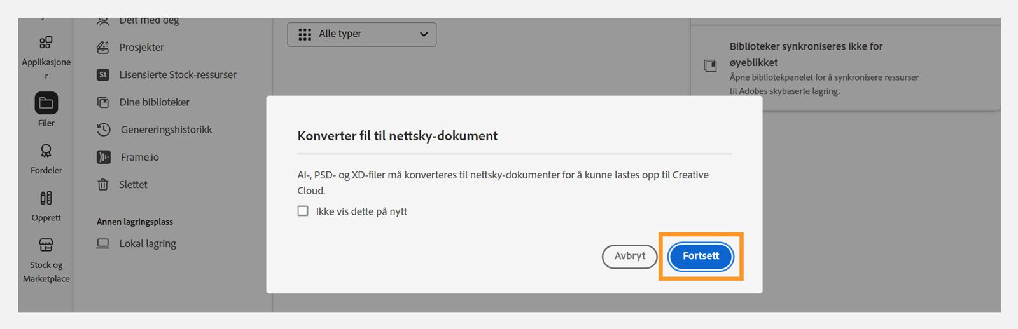Click the Annen lagringsplass heading

pyautogui.click(x=134, y=222)
